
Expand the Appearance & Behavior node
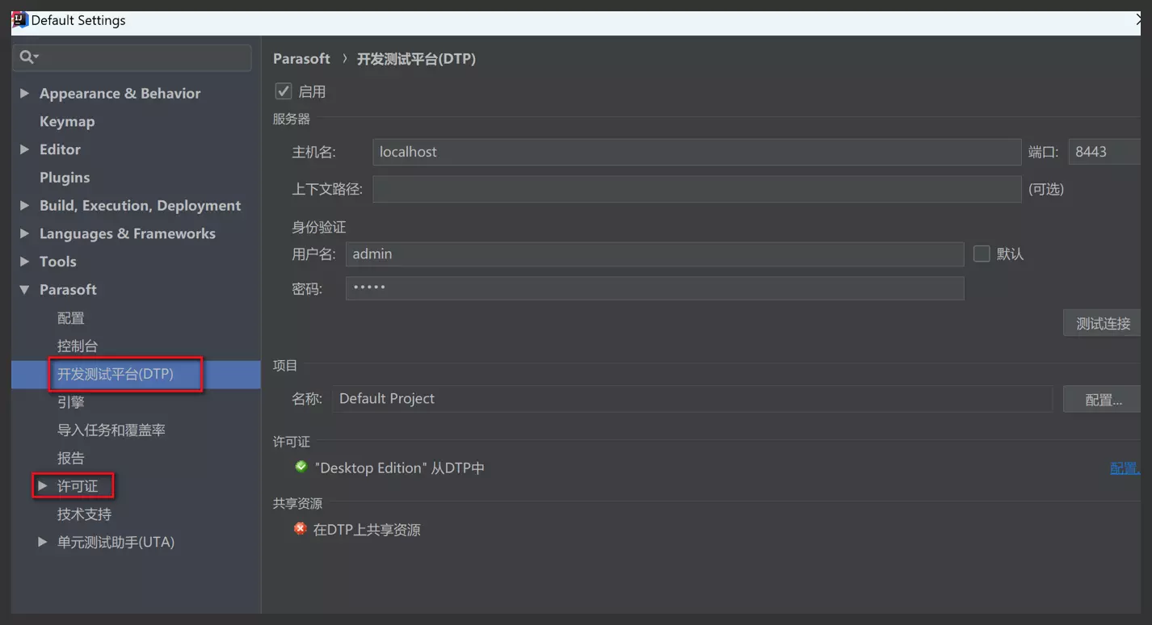(x=24, y=94)
